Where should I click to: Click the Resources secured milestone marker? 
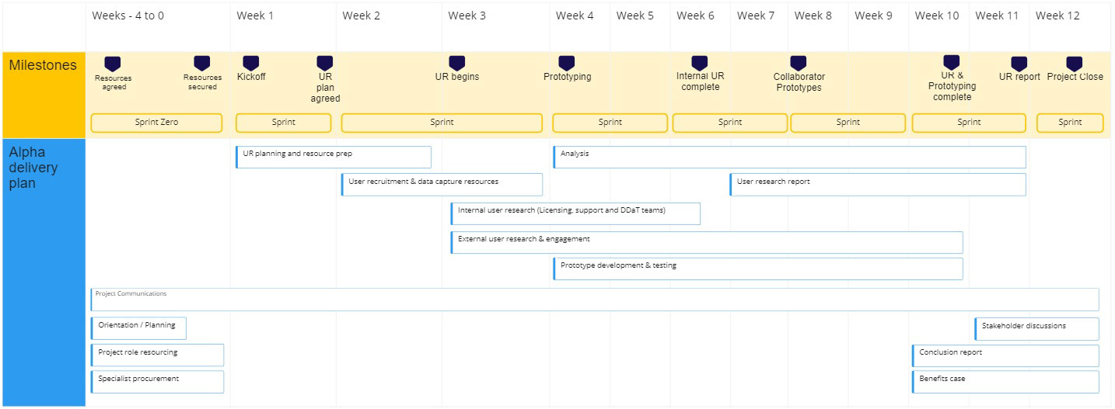(x=201, y=64)
